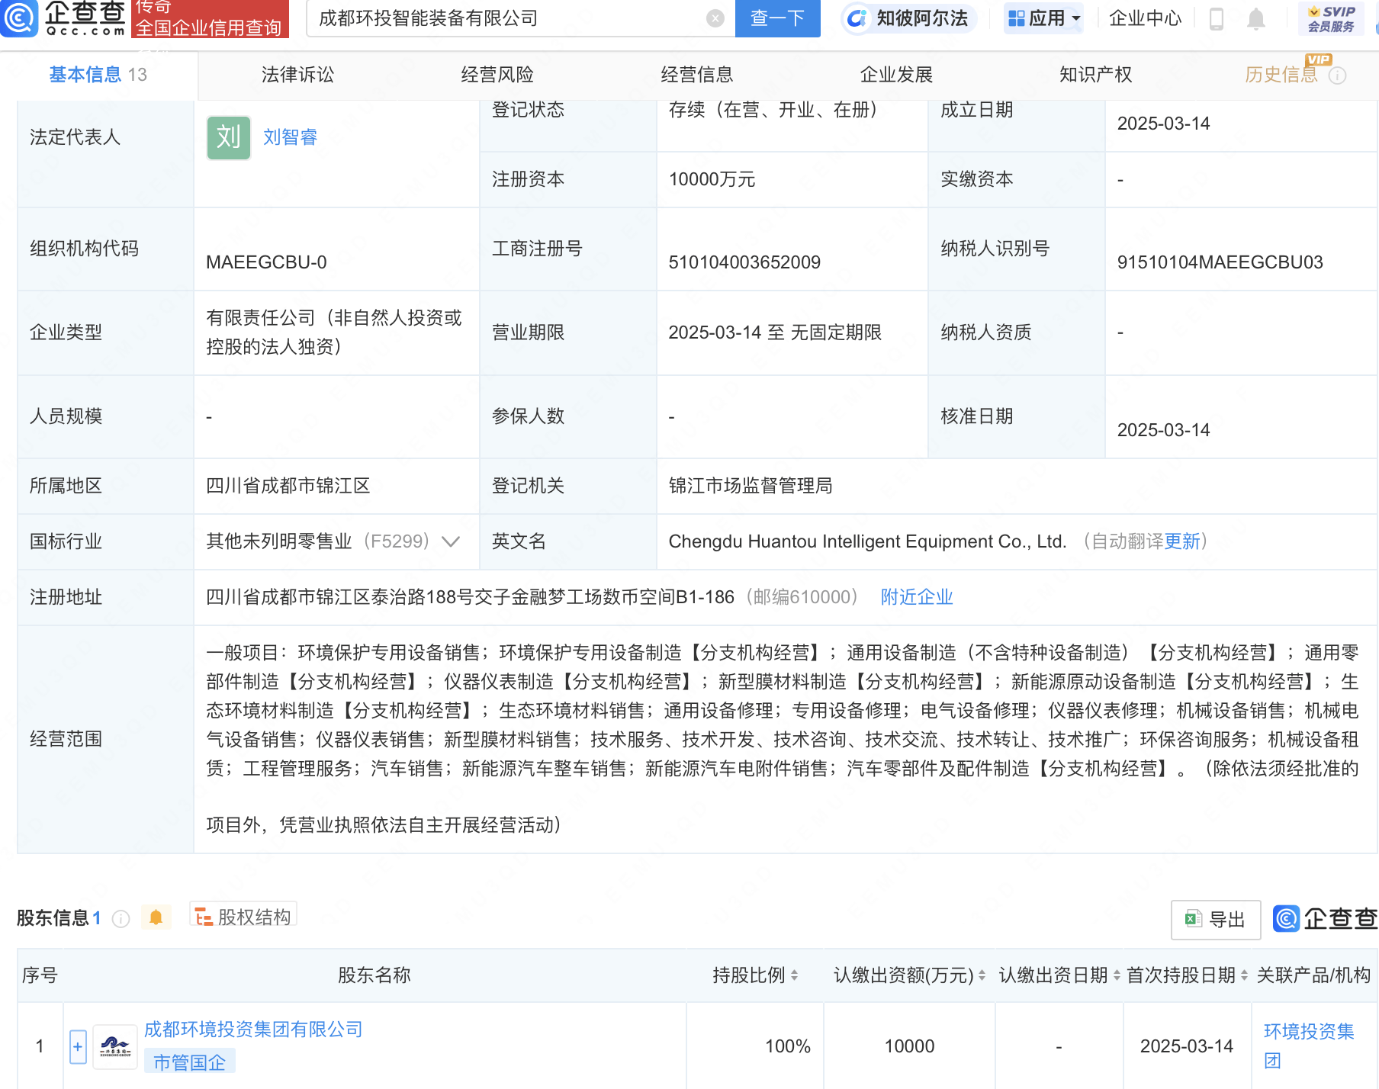1379x1089 pixels.
Task: Click the business term 2025-03-14 至 无固定期限
Action: coord(775,332)
